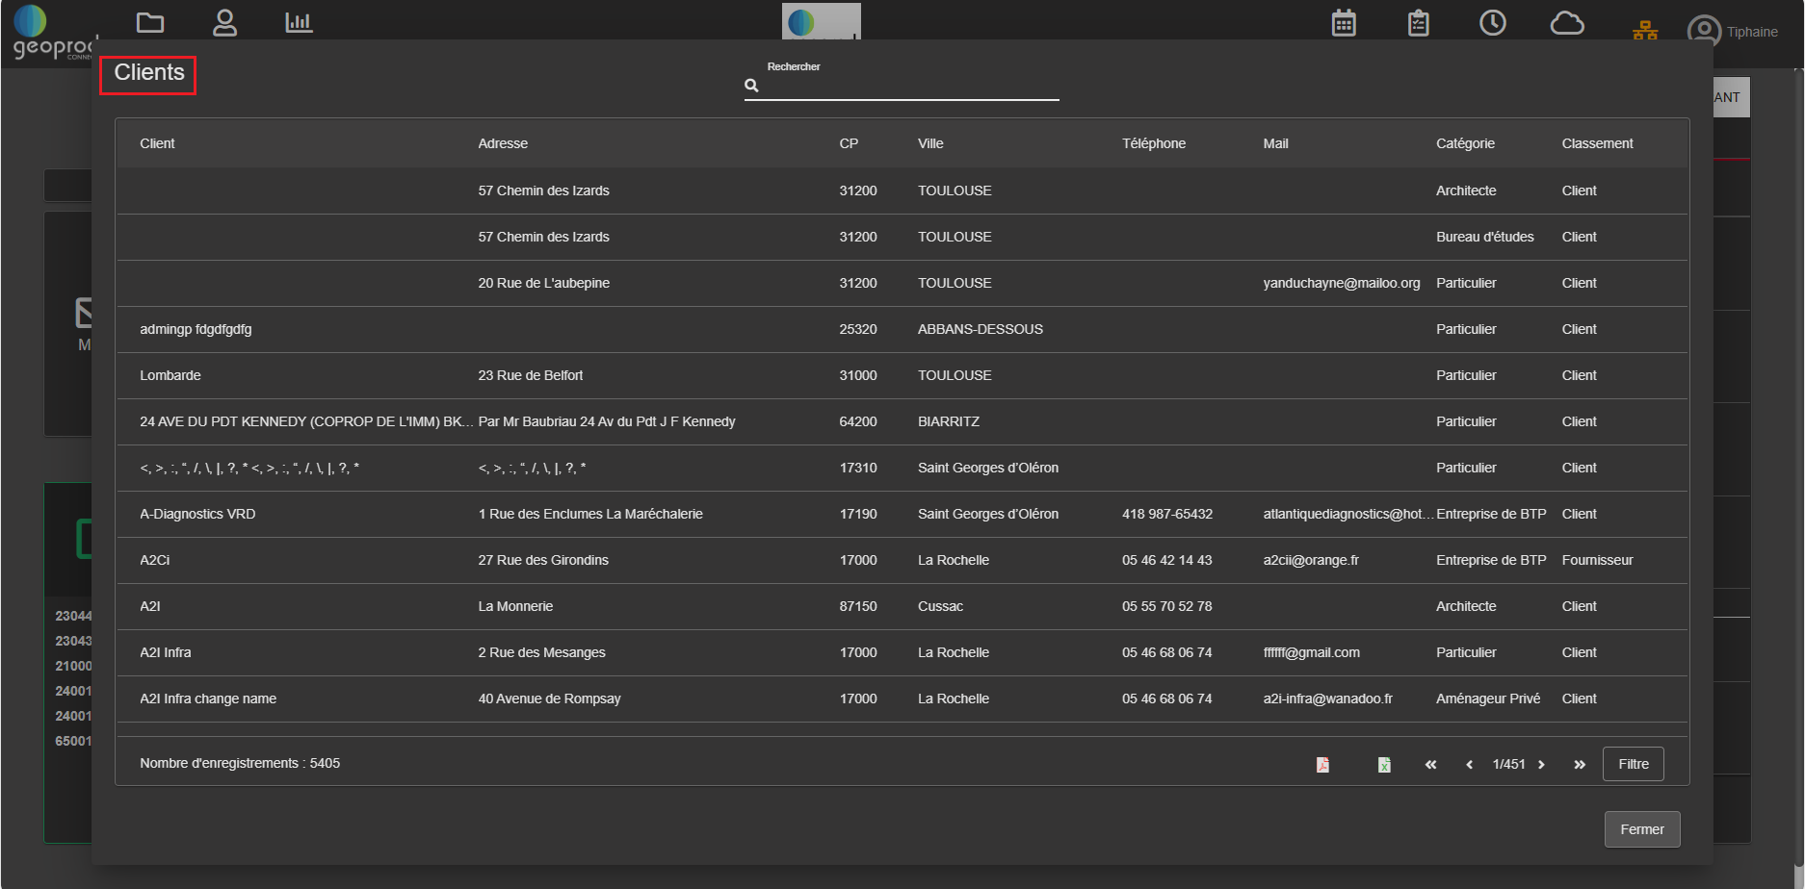Export the client list to PDF

(x=1322, y=764)
